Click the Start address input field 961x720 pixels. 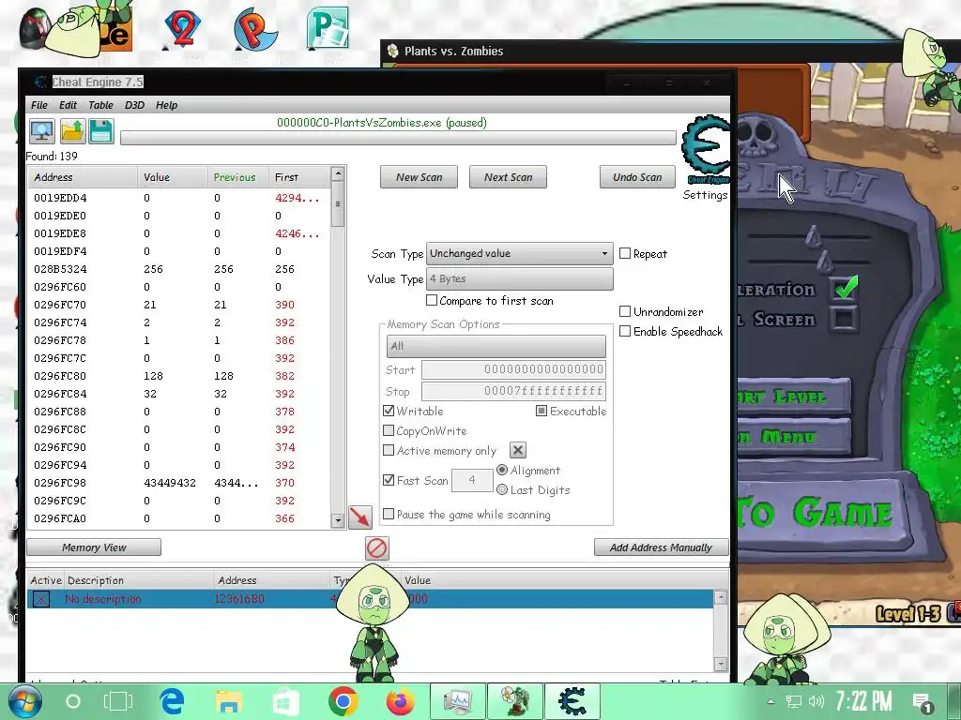pos(513,369)
